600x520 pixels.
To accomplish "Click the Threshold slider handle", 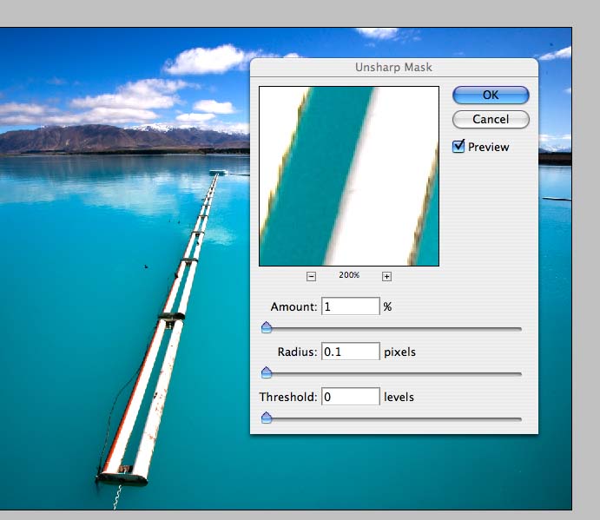I will (267, 418).
